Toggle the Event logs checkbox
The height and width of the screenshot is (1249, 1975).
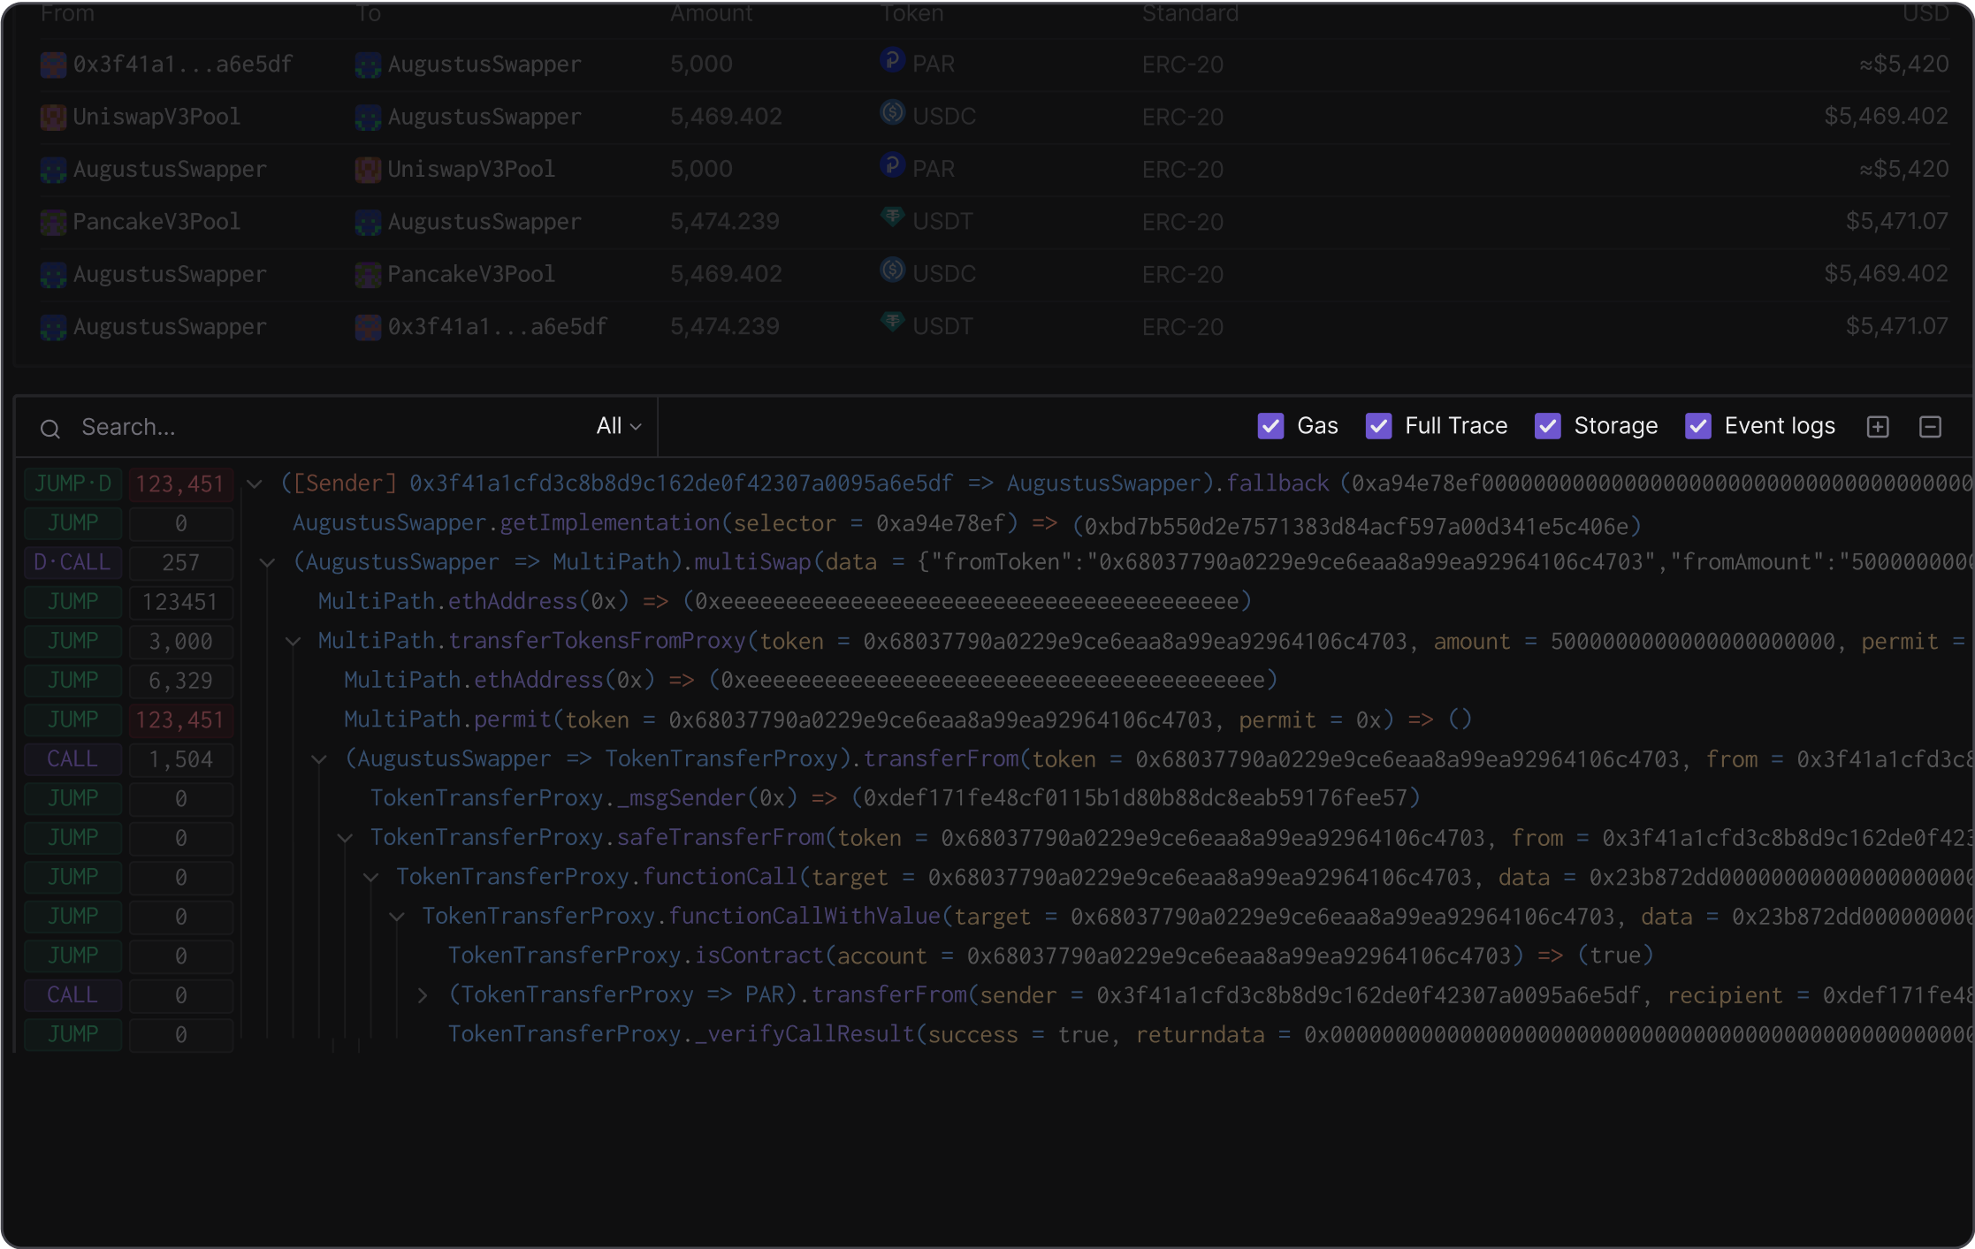point(1697,426)
